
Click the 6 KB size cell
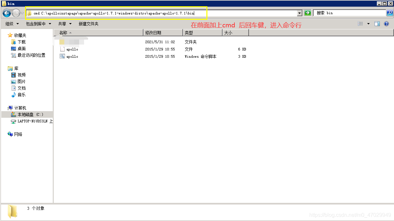pyautogui.click(x=242, y=49)
